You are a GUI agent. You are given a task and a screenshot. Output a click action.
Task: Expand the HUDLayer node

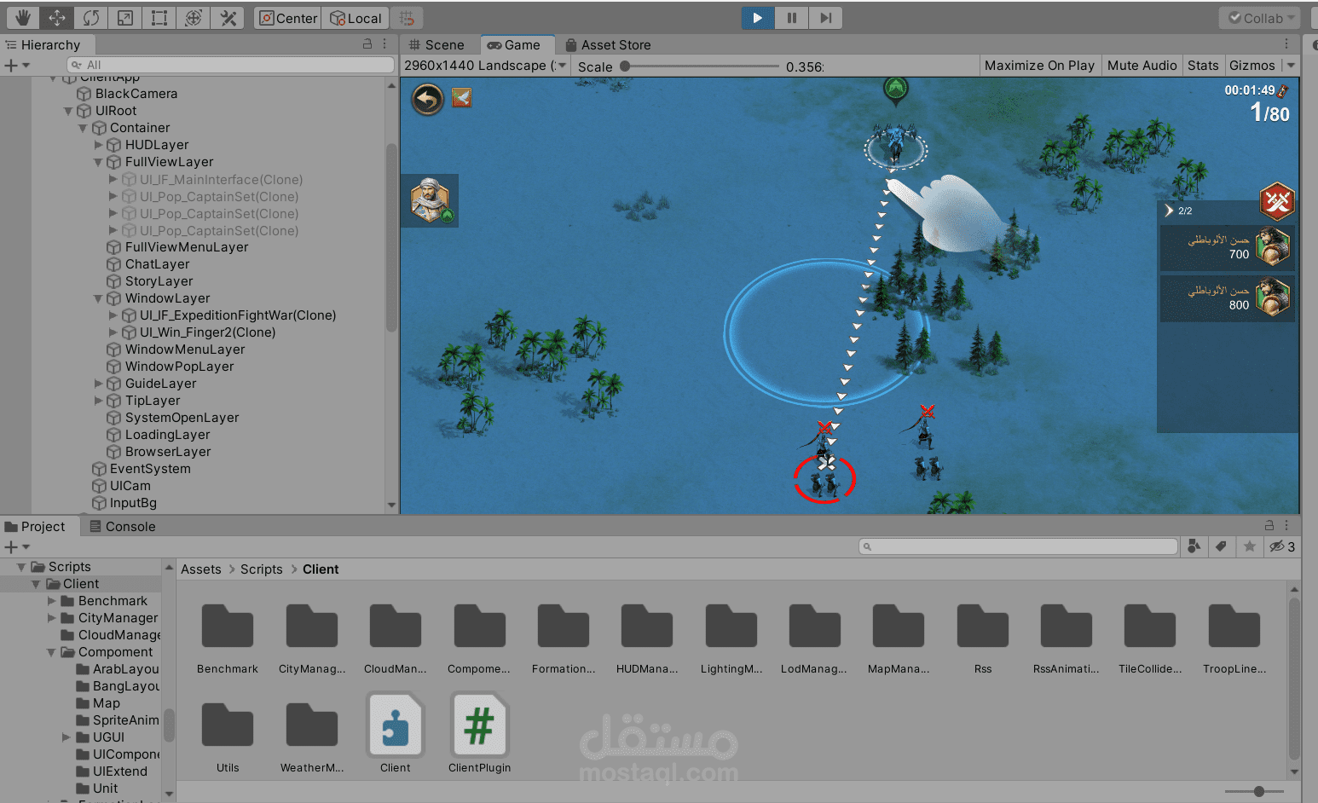(98, 145)
